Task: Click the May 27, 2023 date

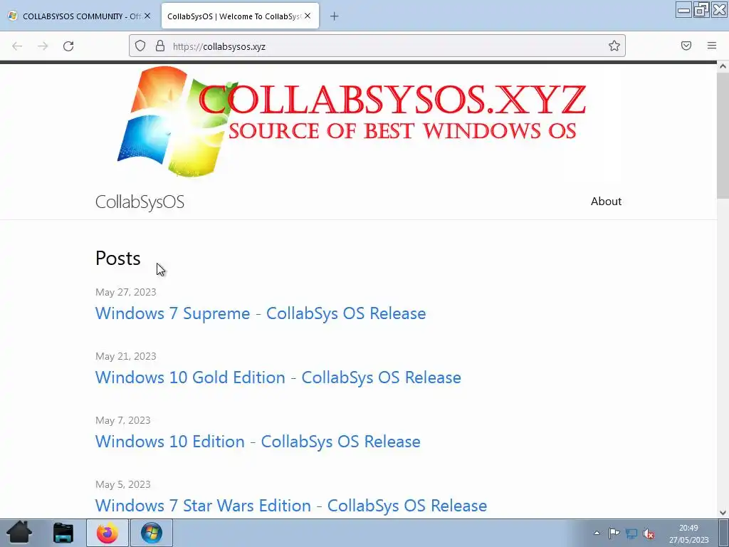Action: tap(125, 292)
